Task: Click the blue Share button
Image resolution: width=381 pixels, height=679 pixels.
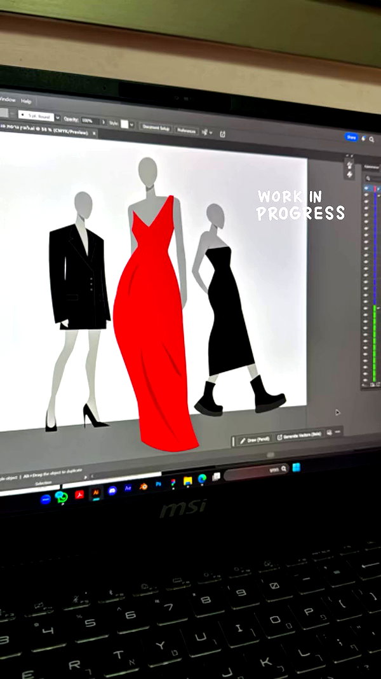Action: [351, 137]
